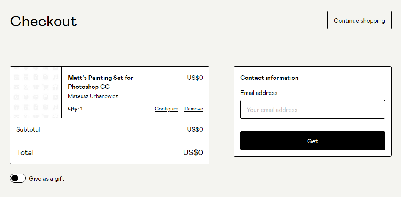Open the Mateusz Urbanowicz creator link
Viewport: 401px width, 197px height.
pos(93,96)
